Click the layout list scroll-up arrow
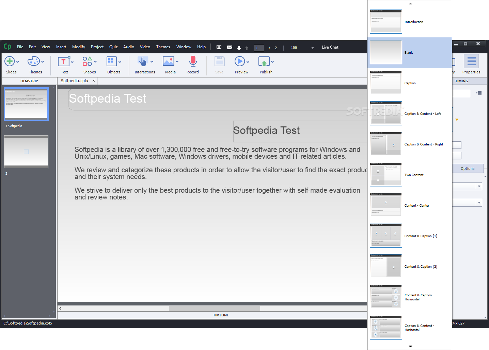Viewport: 489px width, 350px height. coord(410,3)
